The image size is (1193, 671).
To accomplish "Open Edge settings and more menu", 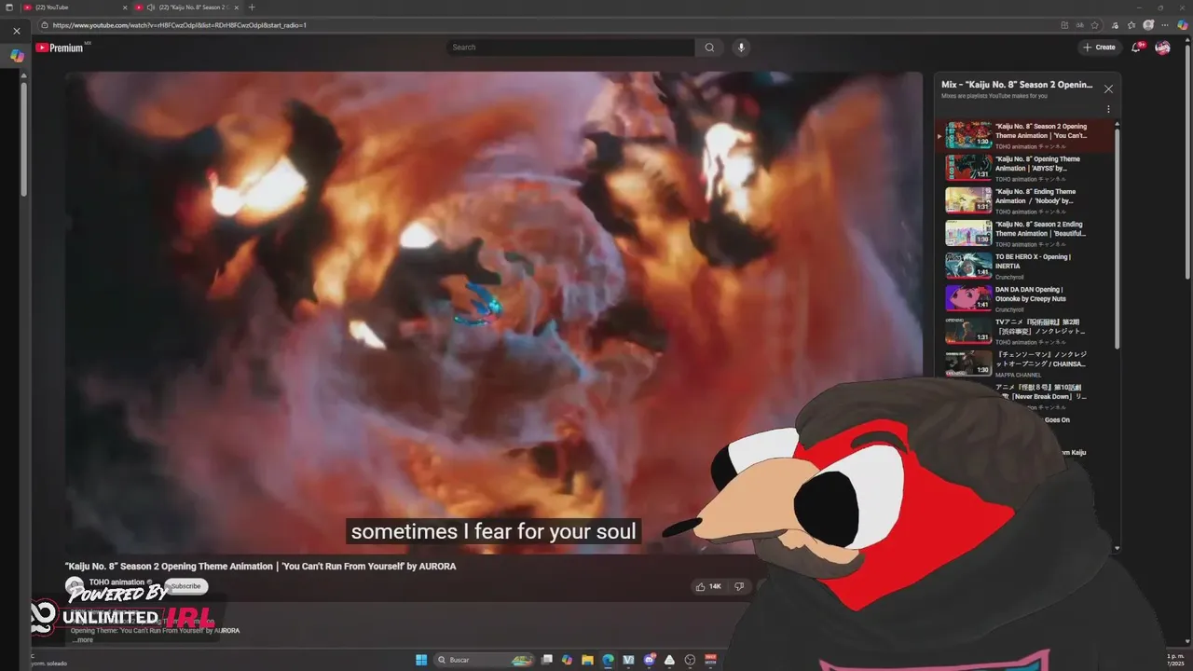I will 1165,25.
